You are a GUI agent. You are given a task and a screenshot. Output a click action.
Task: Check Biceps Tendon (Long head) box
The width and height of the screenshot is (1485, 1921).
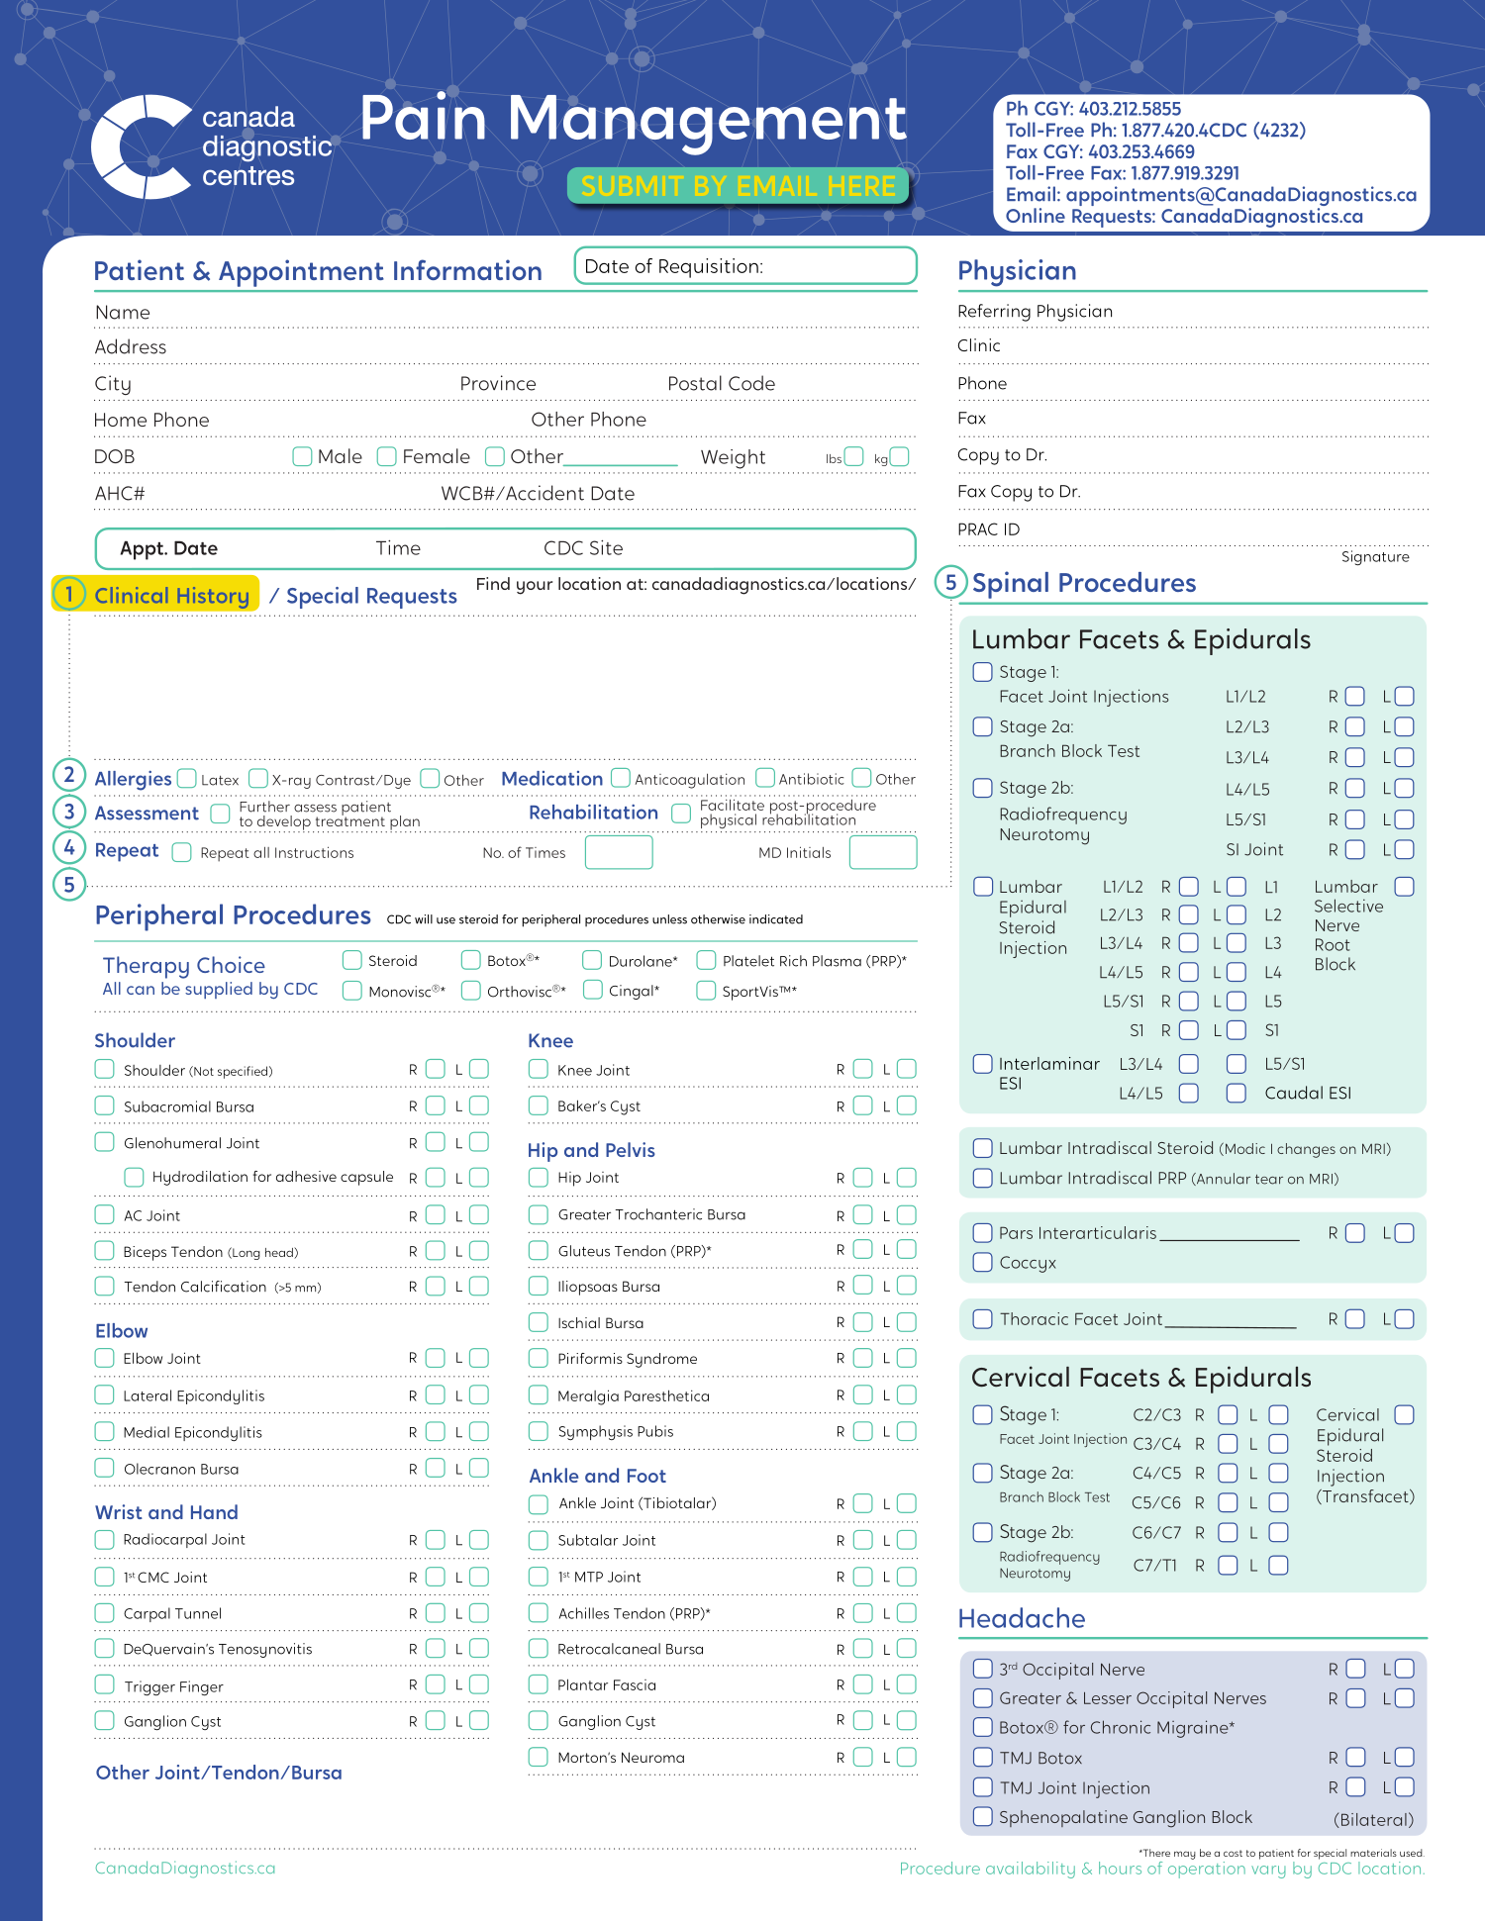pos(105,1251)
